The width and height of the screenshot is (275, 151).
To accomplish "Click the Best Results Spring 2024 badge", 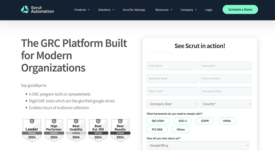I will pos(120,130).
